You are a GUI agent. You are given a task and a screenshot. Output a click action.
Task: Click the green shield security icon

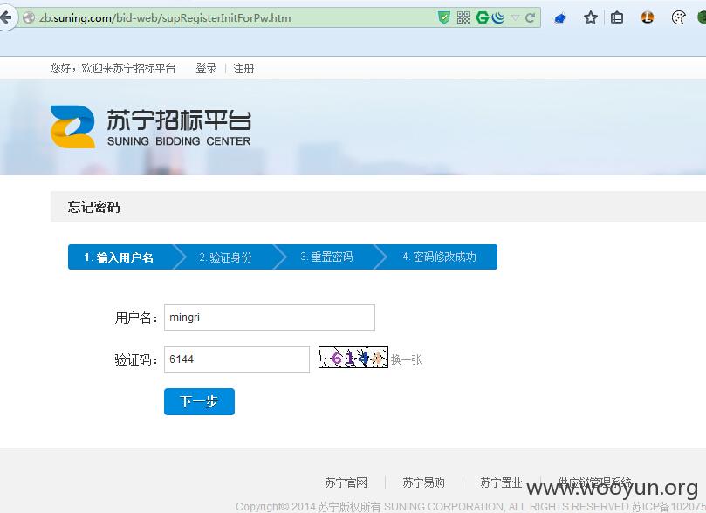(x=444, y=17)
